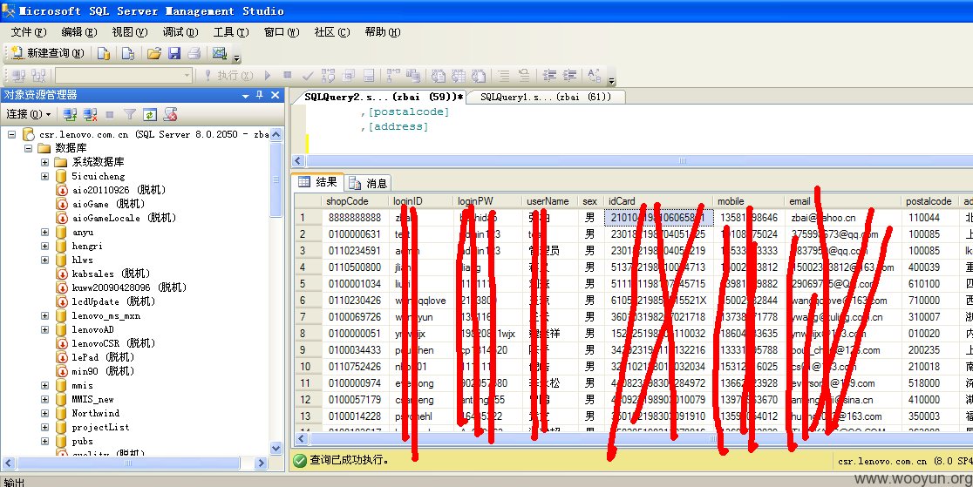Screen dimensions: 973x487
Task: Collapse the csr.lenovo.com.cn server node
Action: (x=11, y=134)
